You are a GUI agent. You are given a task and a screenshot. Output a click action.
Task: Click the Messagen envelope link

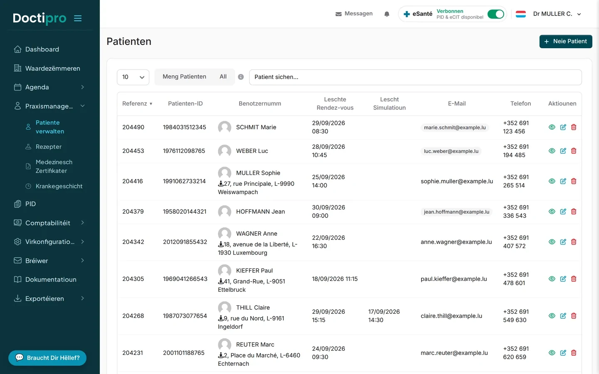pyautogui.click(x=354, y=14)
